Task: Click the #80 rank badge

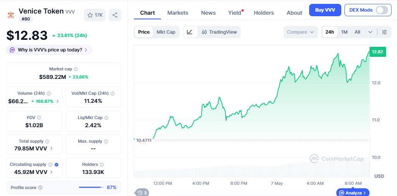Action: pos(26,19)
